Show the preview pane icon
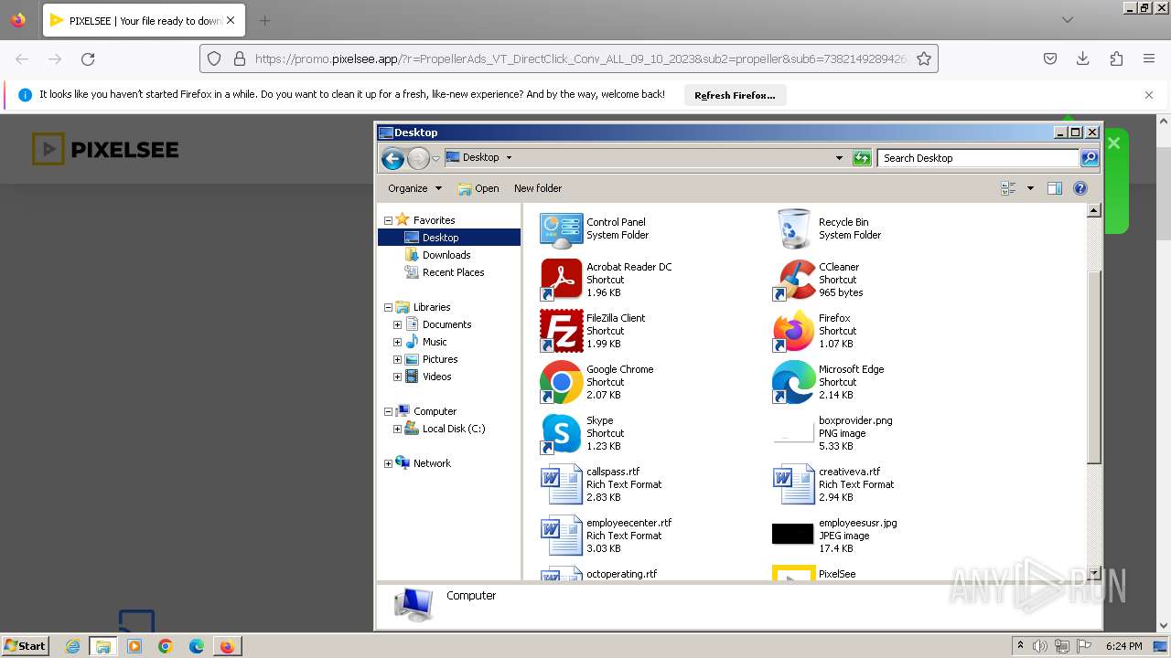The height and width of the screenshot is (658, 1171). tap(1054, 188)
